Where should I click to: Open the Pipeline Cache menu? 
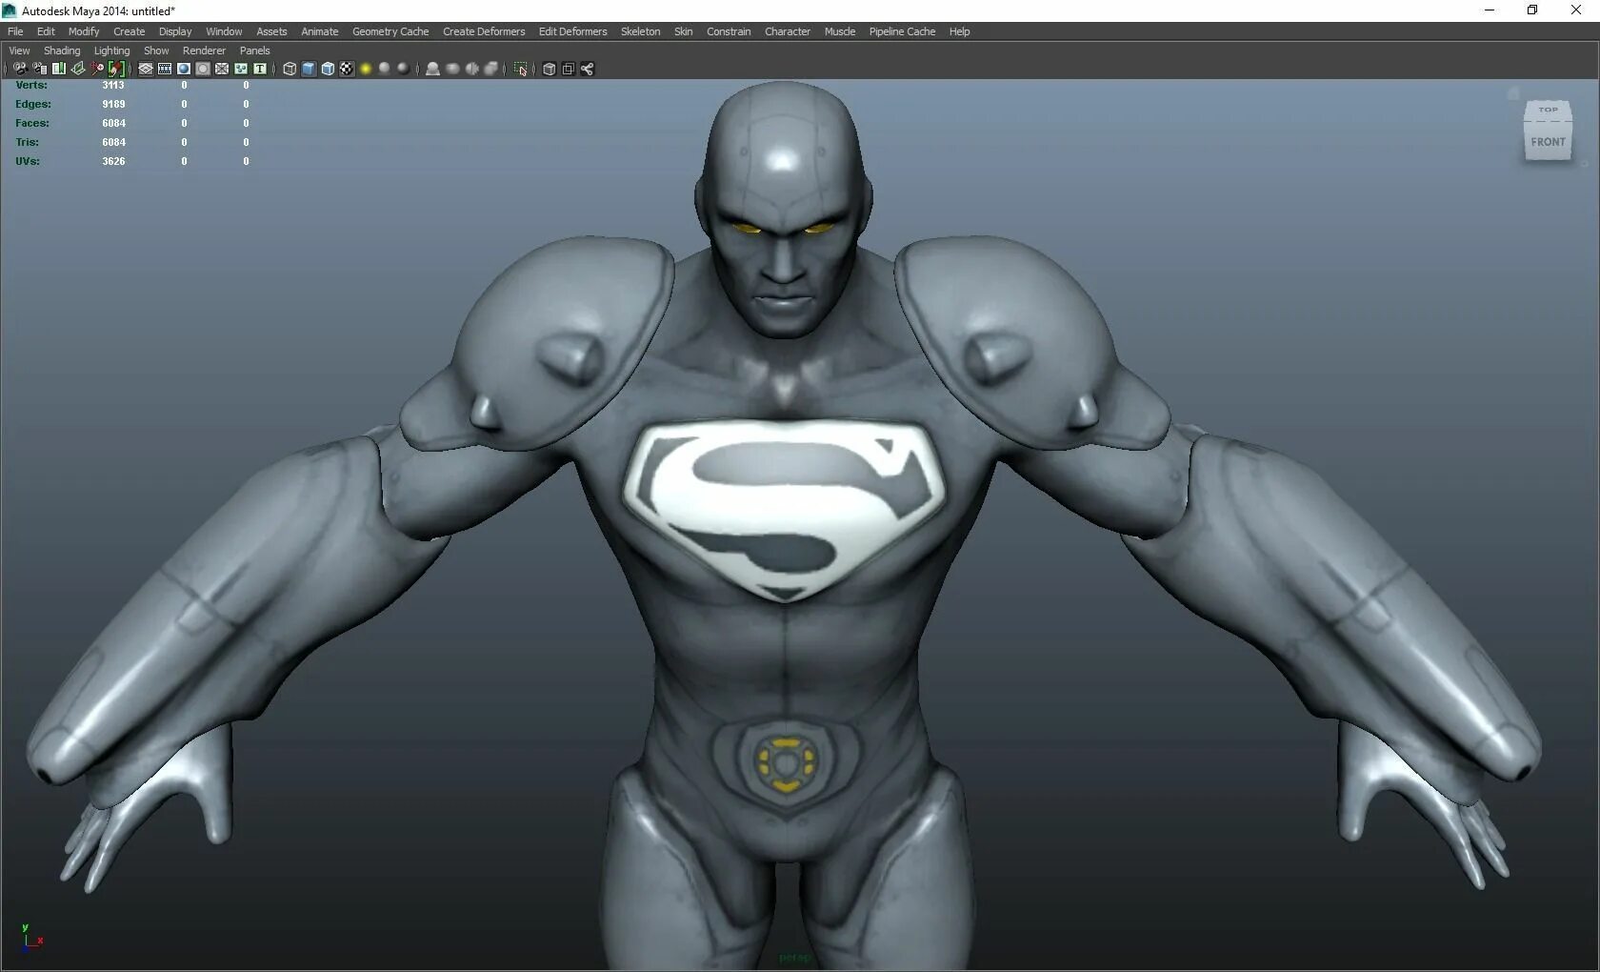click(x=902, y=31)
